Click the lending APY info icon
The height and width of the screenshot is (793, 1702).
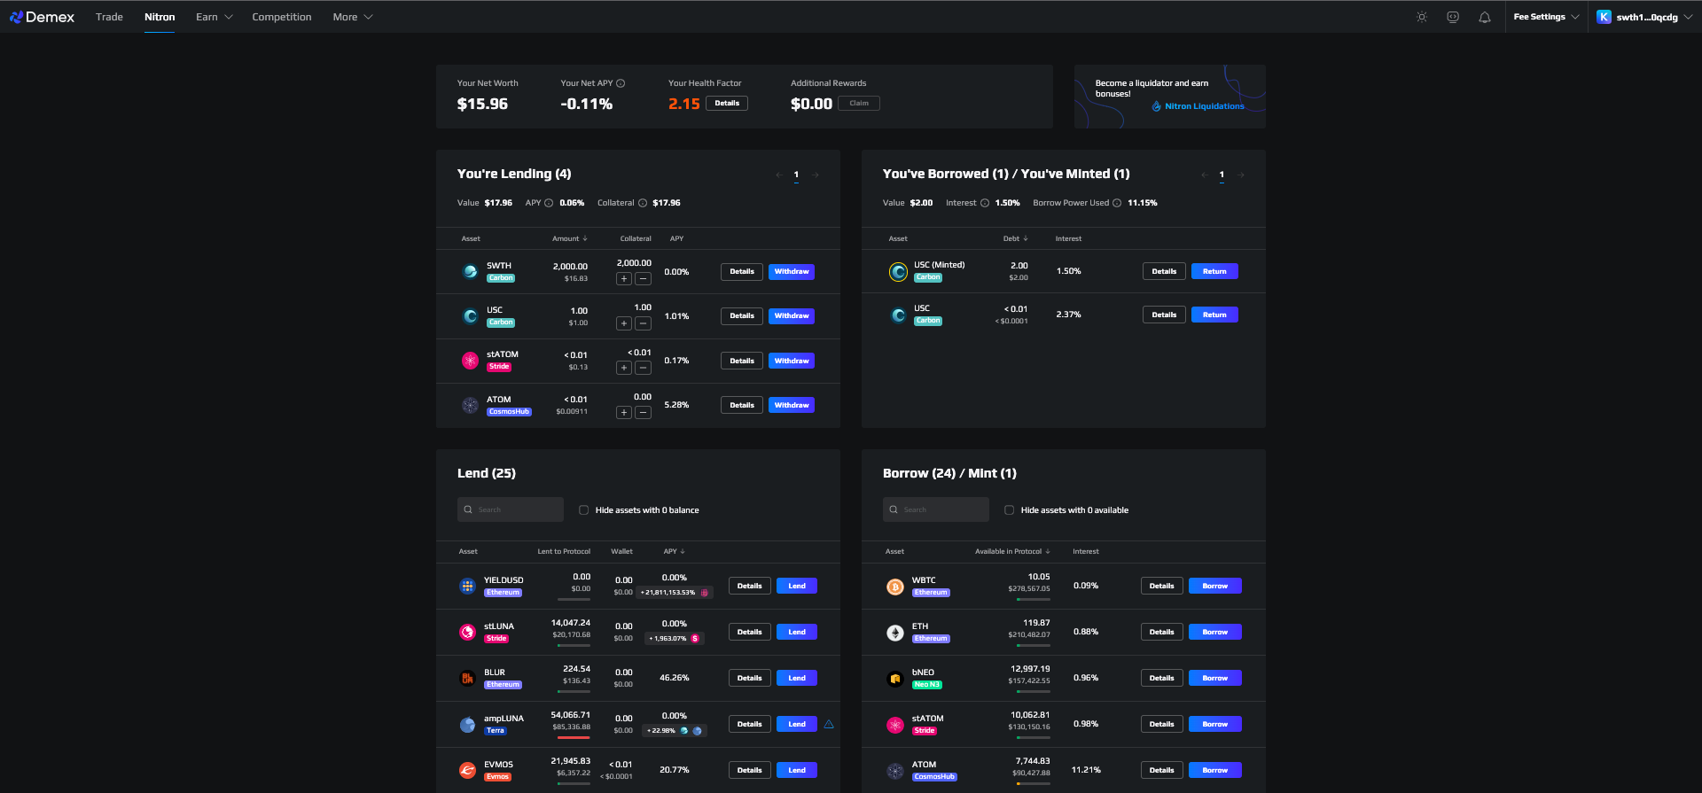549,203
